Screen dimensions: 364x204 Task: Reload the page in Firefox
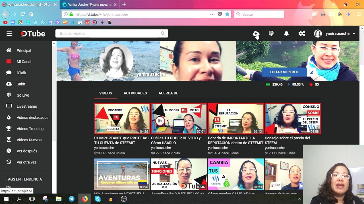(x=23, y=14)
